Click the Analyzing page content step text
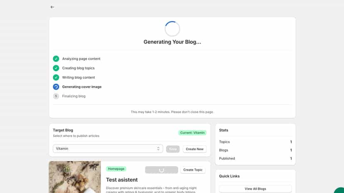Screen dimensions: 344x193 pyautogui.click(x=81, y=59)
